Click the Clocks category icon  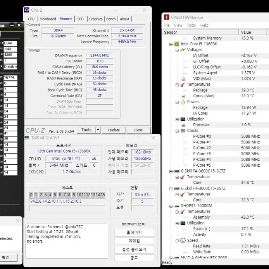(183, 131)
